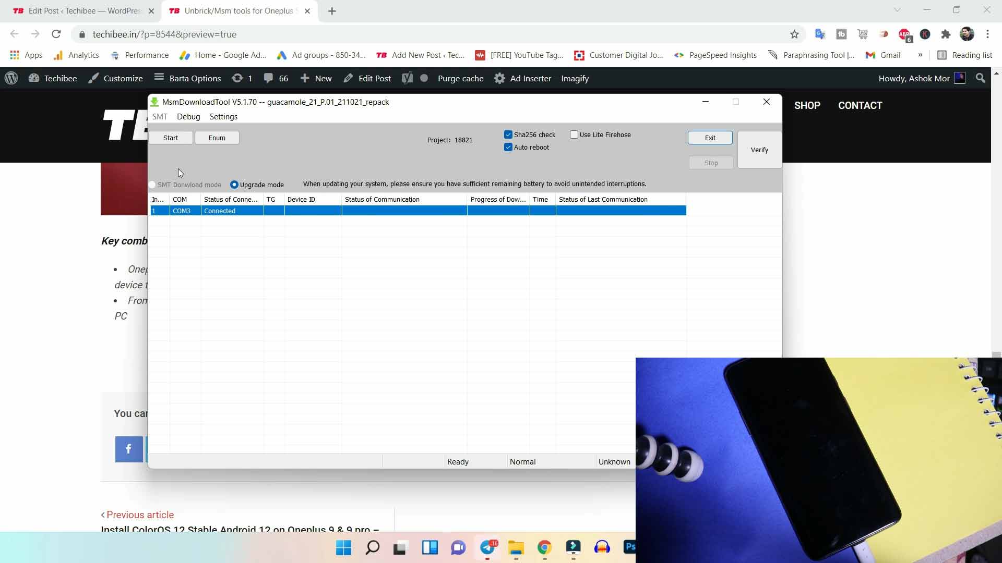The width and height of the screenshot is (1002, 563).
Task: Open Windows Start menu in taskbar
Action: (x=343, y=547)
